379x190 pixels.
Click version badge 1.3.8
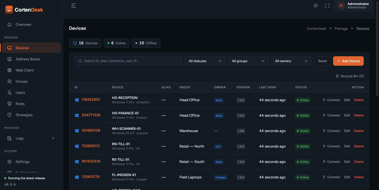pos(241,131)
